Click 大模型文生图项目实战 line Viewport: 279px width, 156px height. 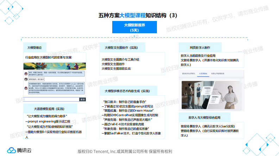[116, 69]
